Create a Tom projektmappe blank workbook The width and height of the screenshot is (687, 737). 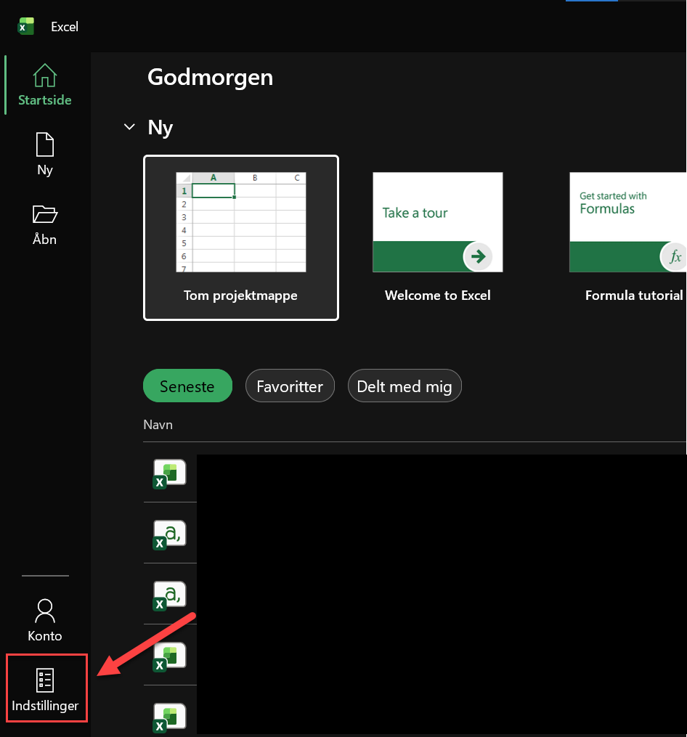pos(241,238)
